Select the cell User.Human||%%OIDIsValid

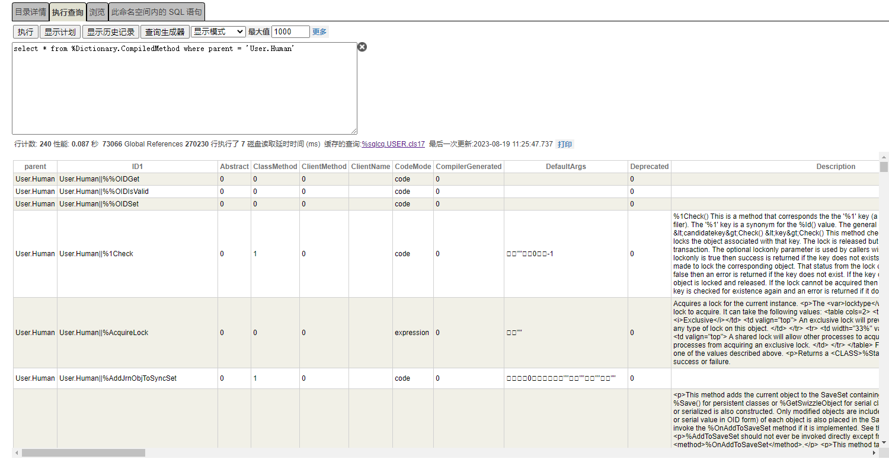tap(137, 192)
